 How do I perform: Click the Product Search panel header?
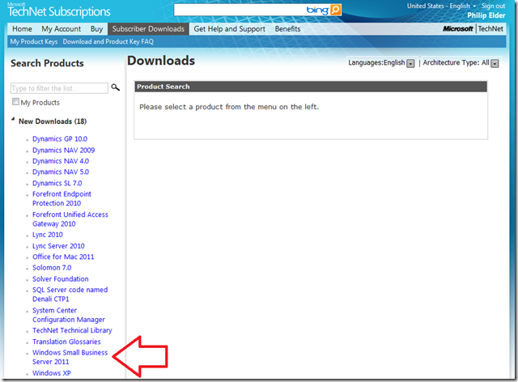tap(311, 87)
